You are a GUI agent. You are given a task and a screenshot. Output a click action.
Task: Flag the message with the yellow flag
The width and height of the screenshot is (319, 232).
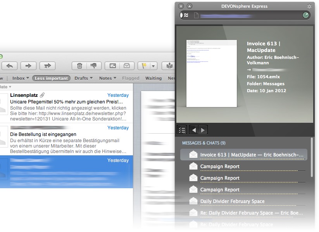coord(144,66)
